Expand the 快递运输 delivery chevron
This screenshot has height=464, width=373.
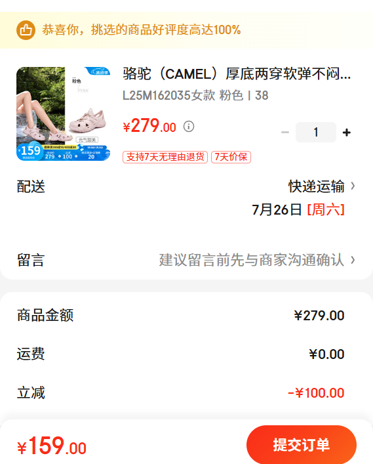pyautogui.click(x=353, y=186)
